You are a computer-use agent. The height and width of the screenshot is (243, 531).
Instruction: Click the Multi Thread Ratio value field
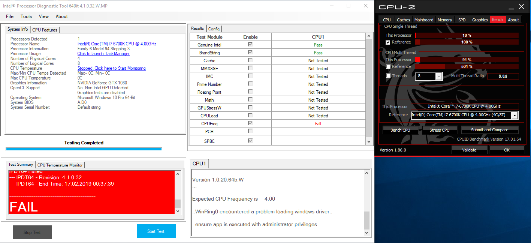point(503,76)
